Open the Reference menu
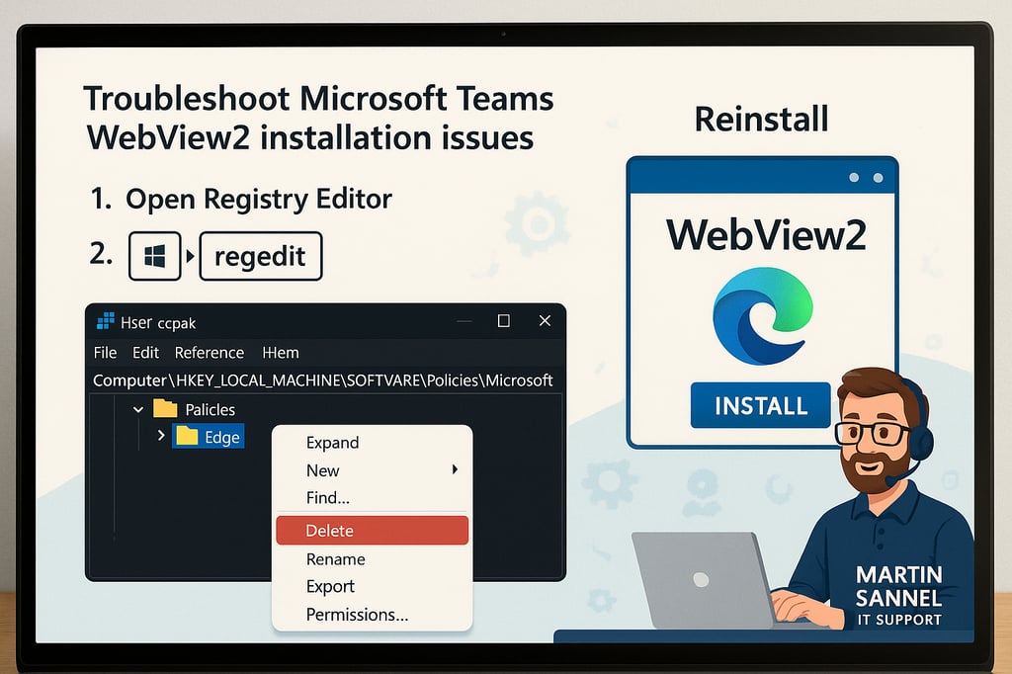The width and height of the screenshot is (1012, 674). [209, 353]
